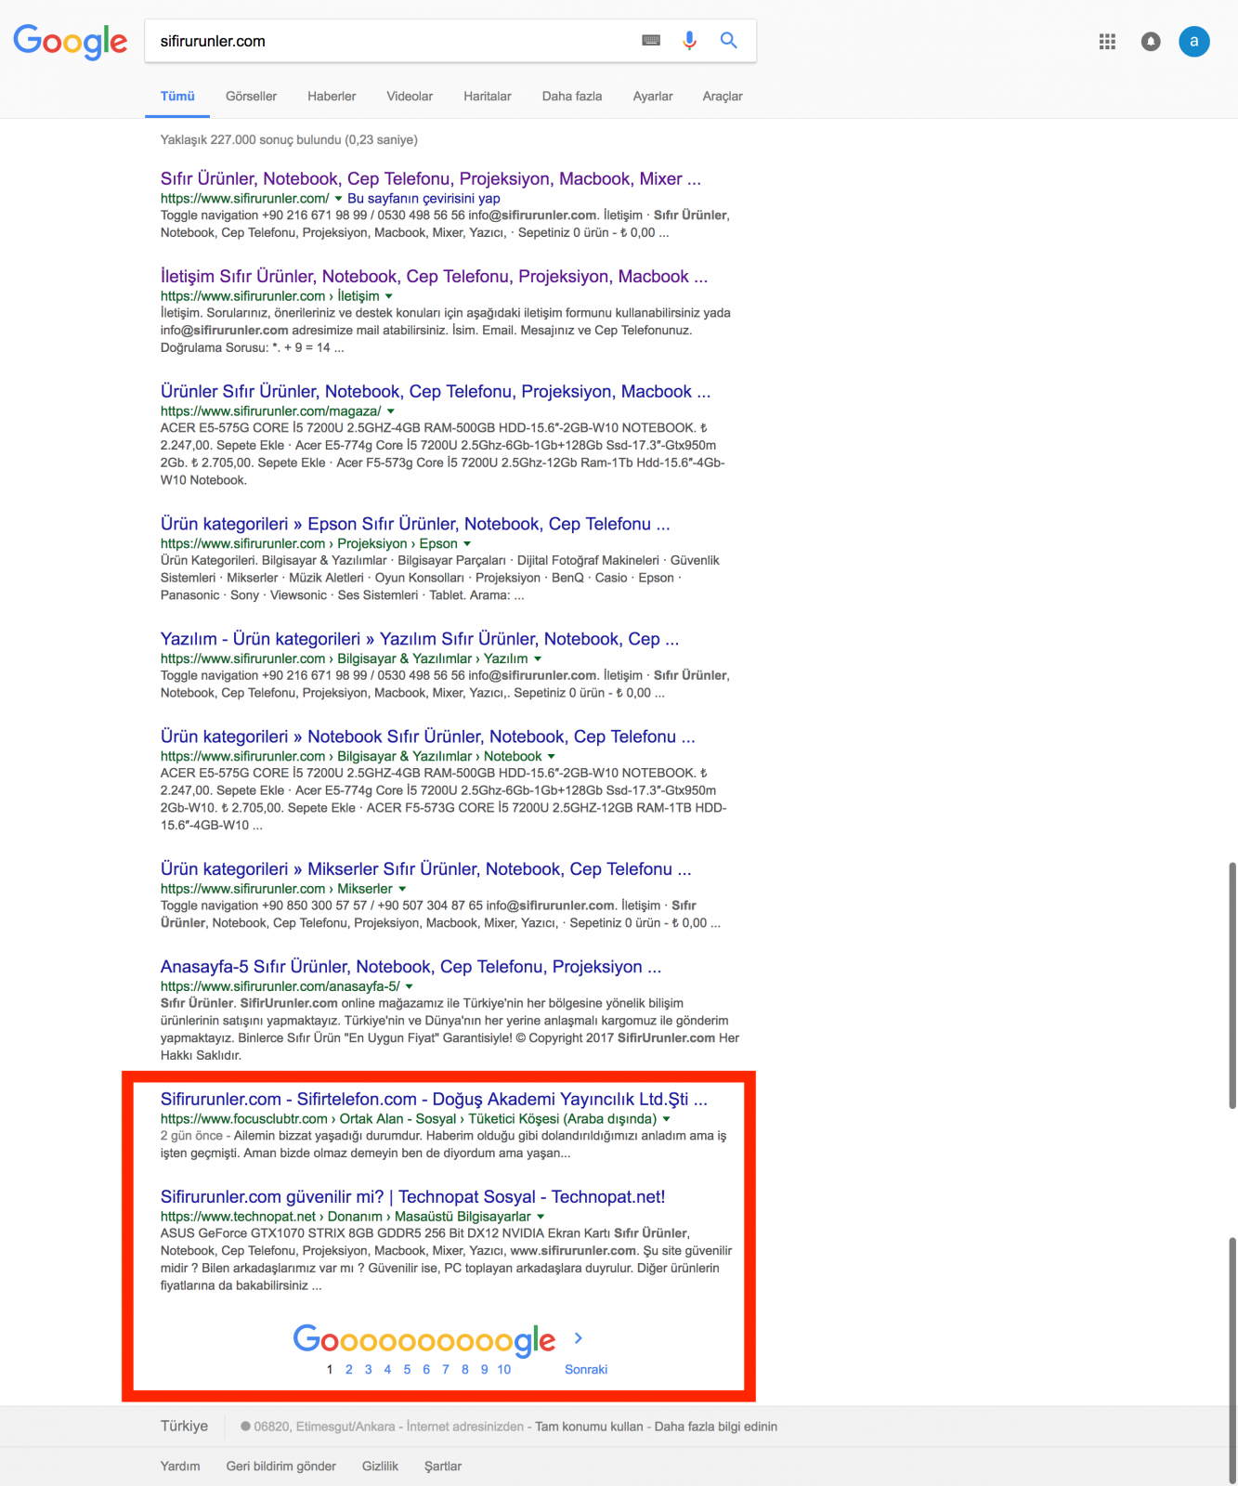1238x1486 pixels.
Task: Expand dropdown arrow after /anasayfa-5/ URL
Action: click(x=409, y=987)
